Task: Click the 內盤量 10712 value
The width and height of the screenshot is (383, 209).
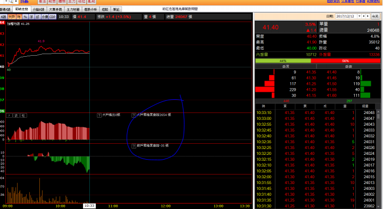Action: (311, 55)
